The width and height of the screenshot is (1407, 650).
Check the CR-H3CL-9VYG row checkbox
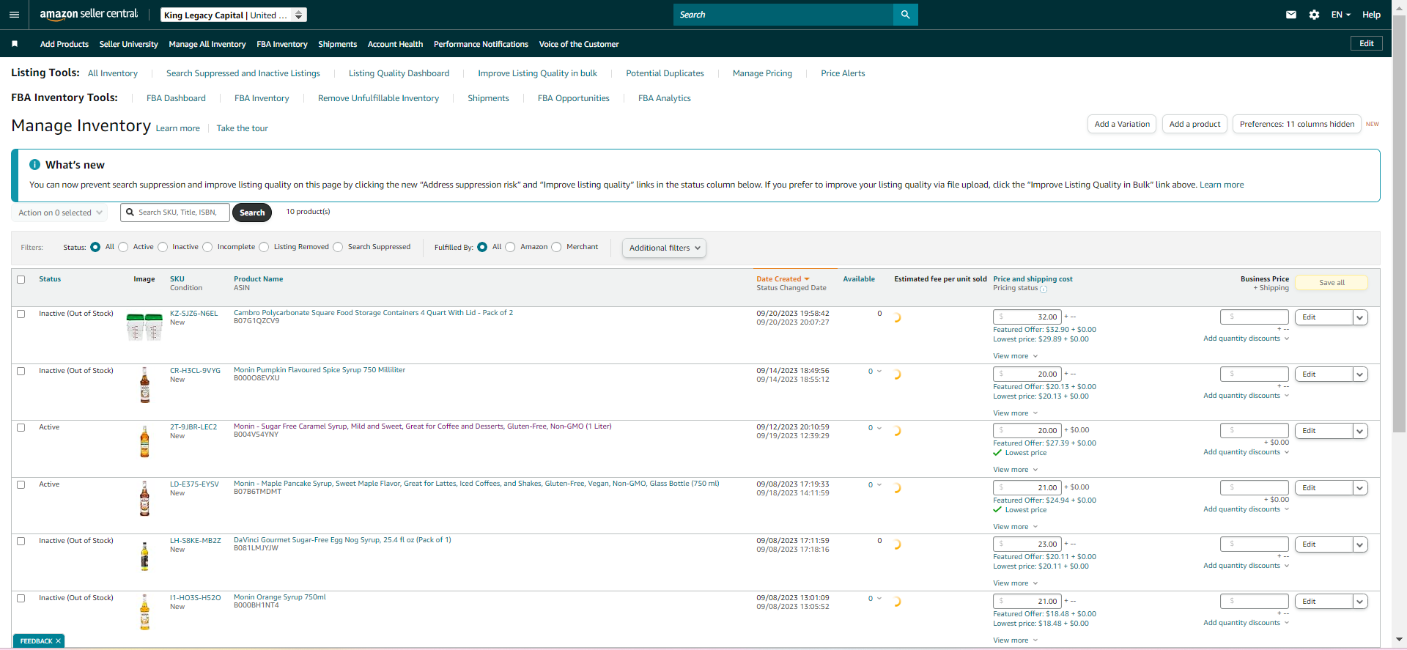[21, 371]
